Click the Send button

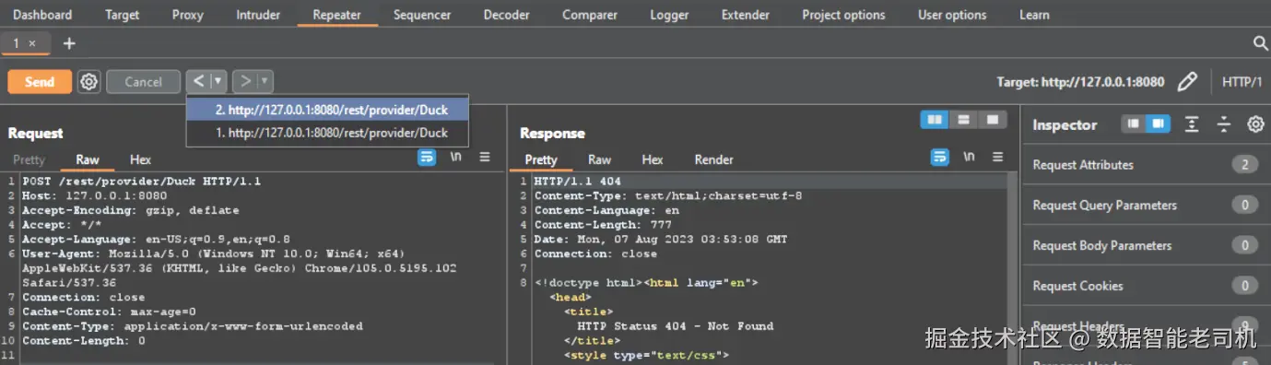(x=40, y=81)
